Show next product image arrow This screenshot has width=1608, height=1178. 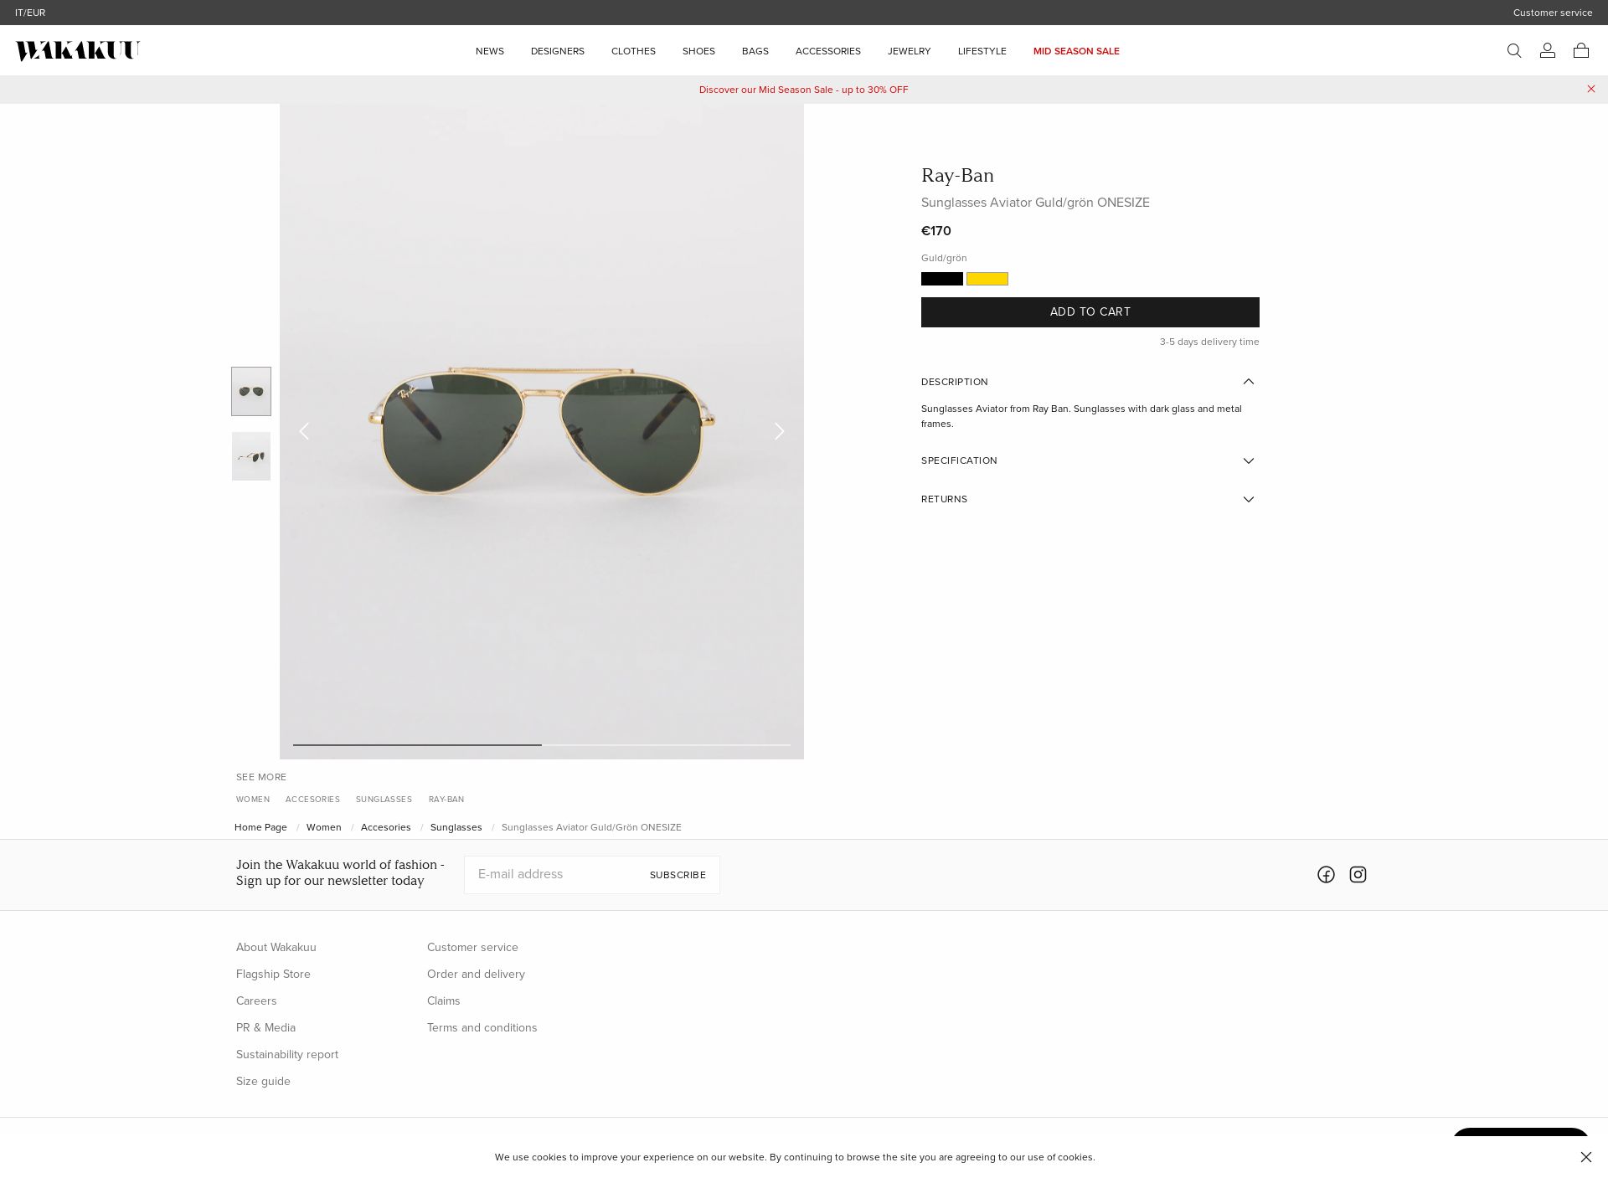(x=780, y=431)
